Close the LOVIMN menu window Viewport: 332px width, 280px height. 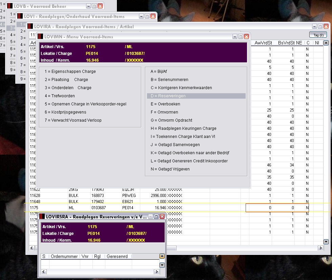[x=247, y=37]
